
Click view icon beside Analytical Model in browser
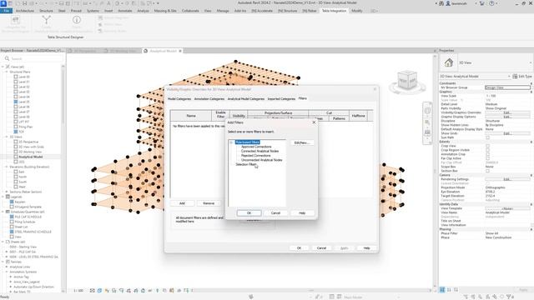[x=16, y=157]
